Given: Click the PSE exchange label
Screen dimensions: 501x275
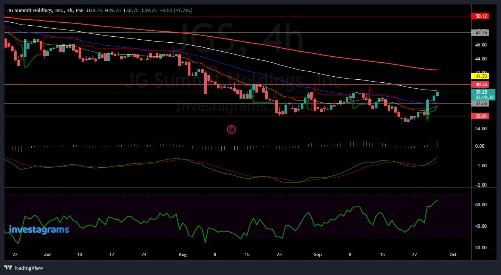Looking at the screenshot, I should point(80,10).
